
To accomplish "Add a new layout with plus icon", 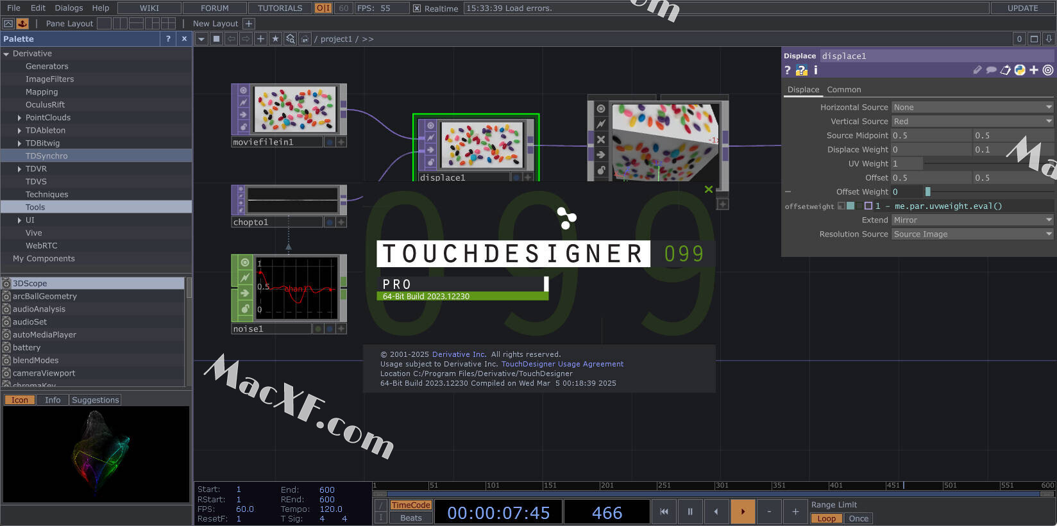I will pos(249,23).
